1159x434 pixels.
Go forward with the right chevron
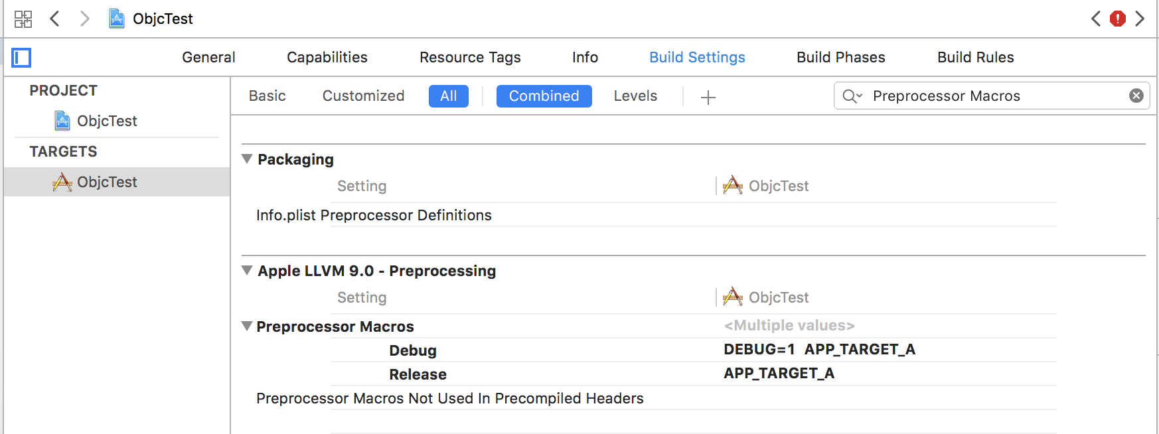84,19
